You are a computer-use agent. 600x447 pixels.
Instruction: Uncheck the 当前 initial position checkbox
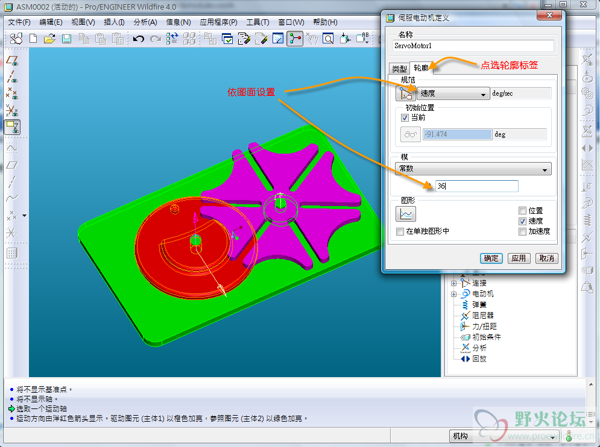pyautogui.click(x=405, y=118)
